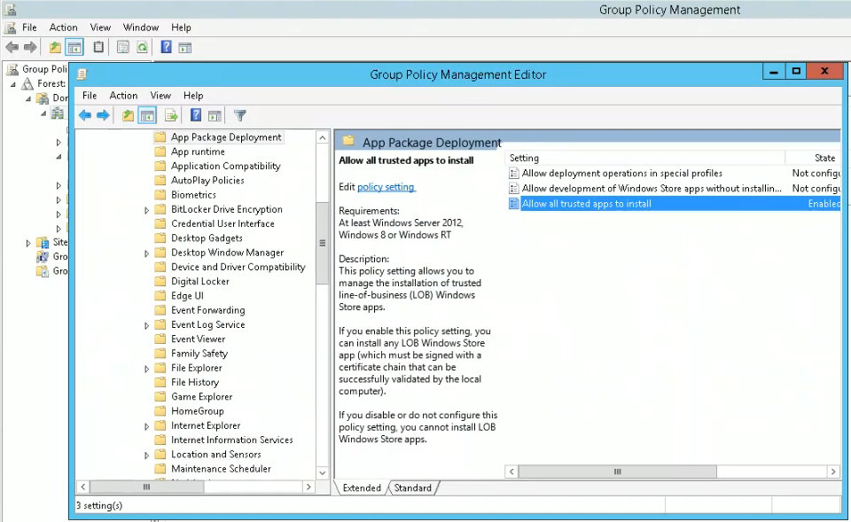Select Allow deployment operations in special profiles
The image size is (851, 522).
pos(622,173)
